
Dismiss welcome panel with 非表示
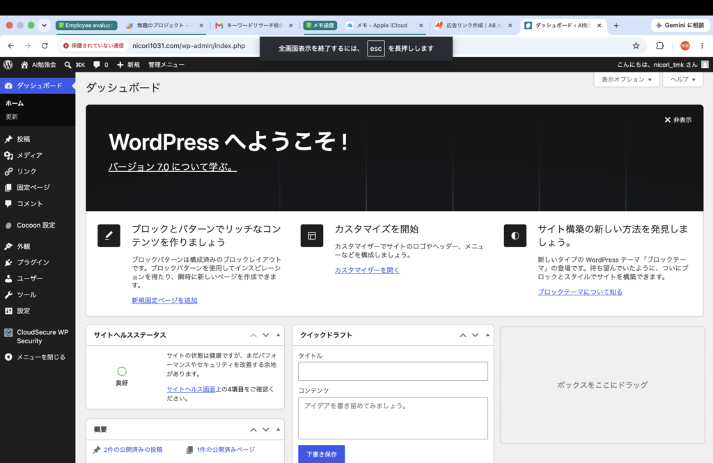678,120
